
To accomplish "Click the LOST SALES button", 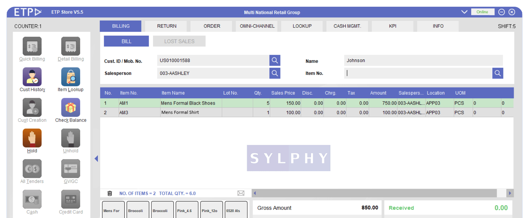I will pos(179,41).
